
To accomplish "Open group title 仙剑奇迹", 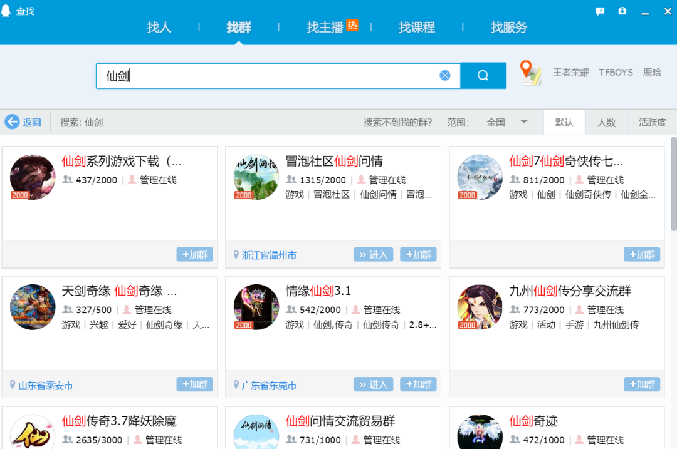I will [533, 421].
